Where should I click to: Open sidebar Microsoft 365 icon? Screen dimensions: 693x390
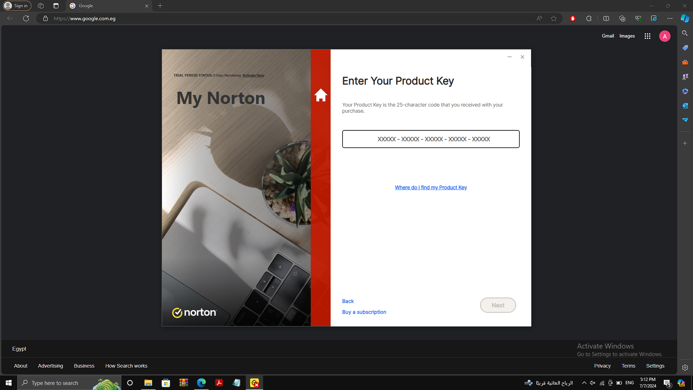point(685,91)
